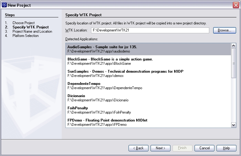Proceed with the Next button
This screenshot has width=241, height=156.
pyautogui.click(x=160, y=148)
